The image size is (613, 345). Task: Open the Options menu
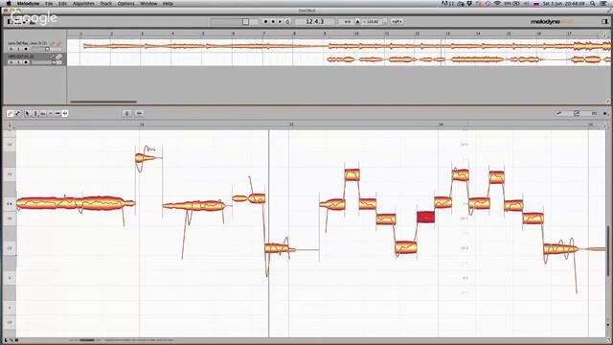coord(125,4)
